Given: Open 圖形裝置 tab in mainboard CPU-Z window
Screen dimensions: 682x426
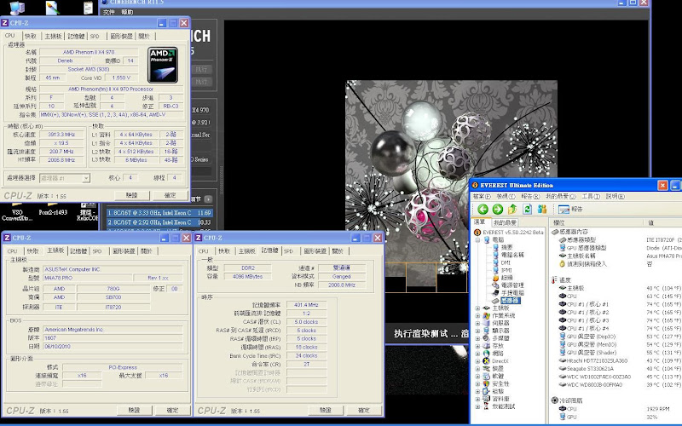Looking at the screenshot, I should pyautogui.click(x=124, y=251).
